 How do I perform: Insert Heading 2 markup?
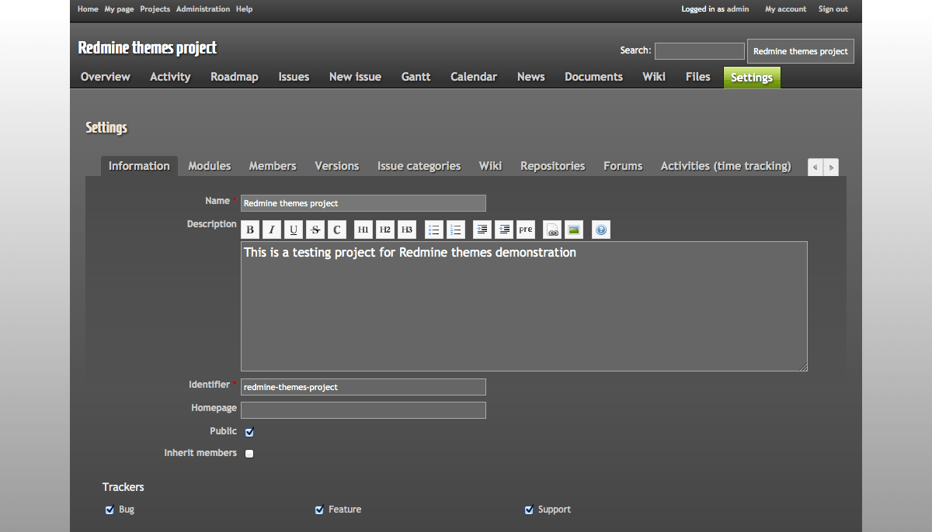click(385, 230)
